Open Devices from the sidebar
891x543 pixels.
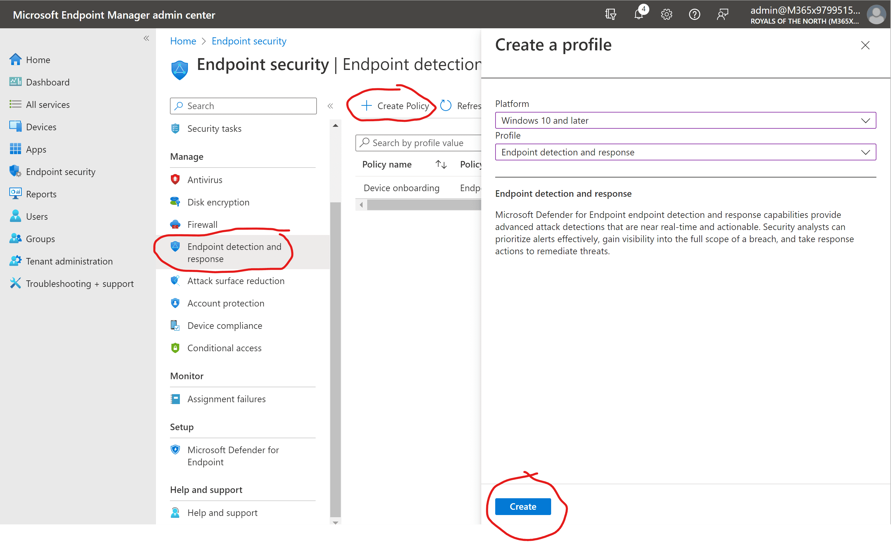point(41,127)
